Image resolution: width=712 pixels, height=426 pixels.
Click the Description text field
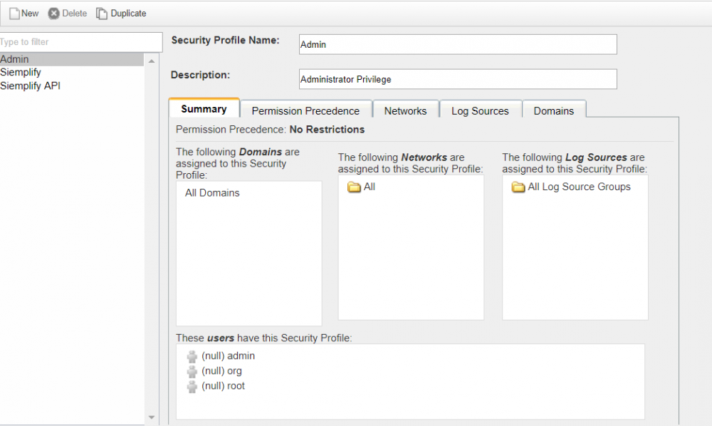tap(457, 79)
